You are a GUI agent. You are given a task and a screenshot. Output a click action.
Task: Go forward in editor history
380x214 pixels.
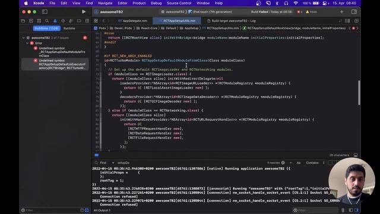pos(108,21)
